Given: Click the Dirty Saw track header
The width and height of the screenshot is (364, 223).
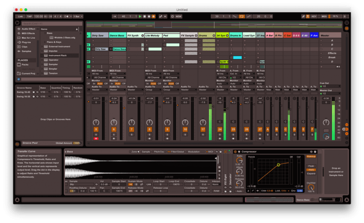Looking at the screenshot, I should (100, 35).
